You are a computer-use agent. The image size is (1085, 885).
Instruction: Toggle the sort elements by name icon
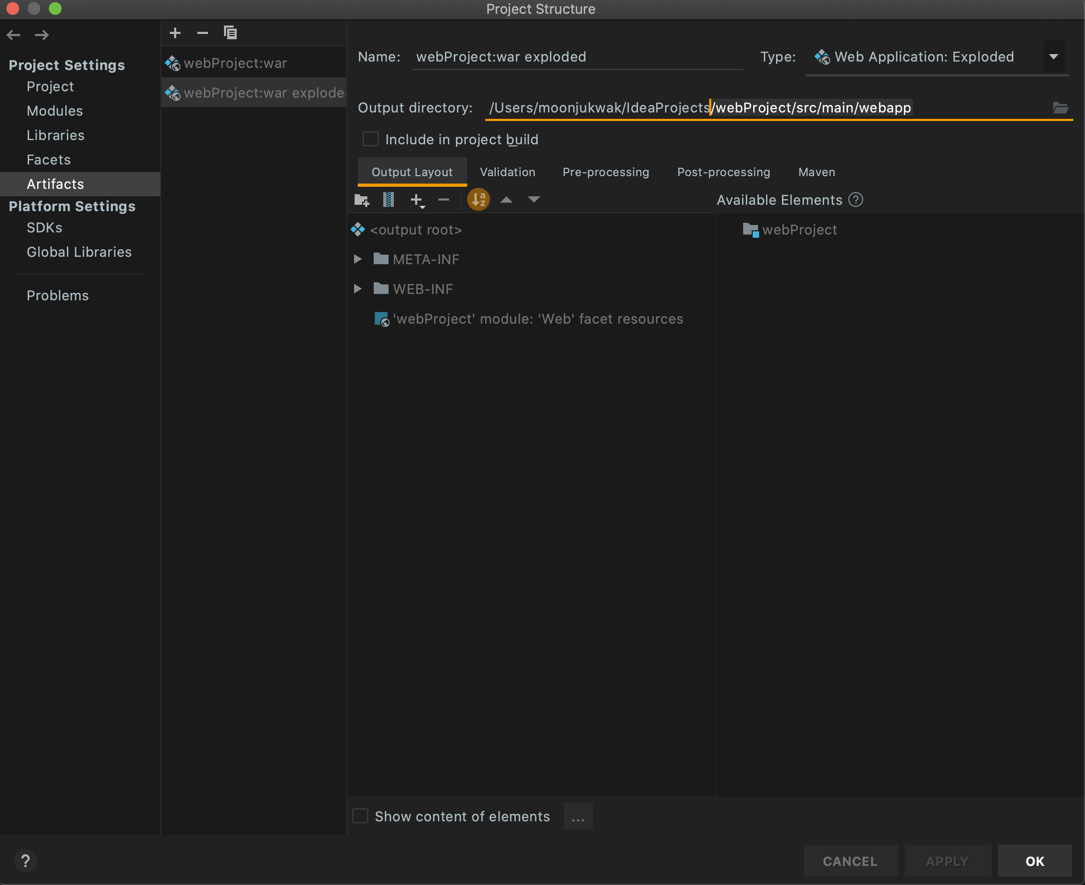478,200
